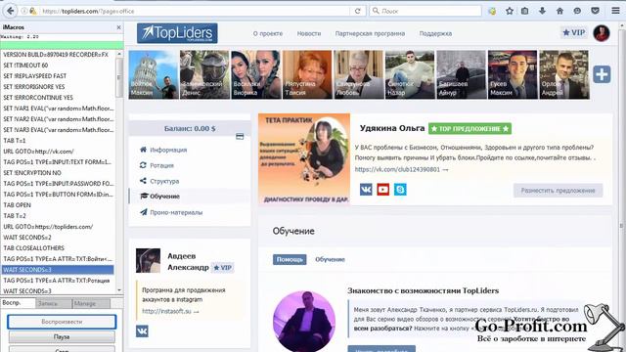The width and height of the screenshot is (626, 352).
Task: Click the iMacros macro list up arrow
Action: [119, 54]
